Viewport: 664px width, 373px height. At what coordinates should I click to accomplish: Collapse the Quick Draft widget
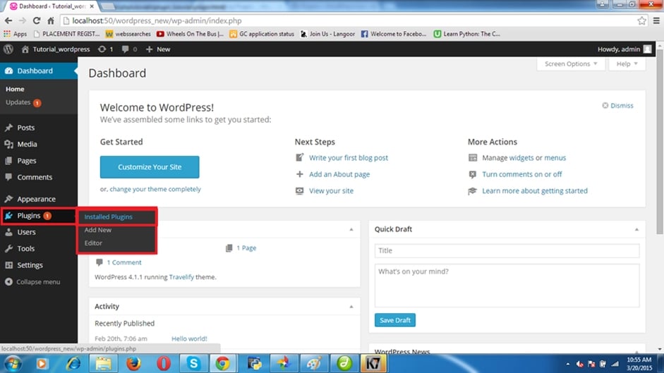click(x=636, y=229)
